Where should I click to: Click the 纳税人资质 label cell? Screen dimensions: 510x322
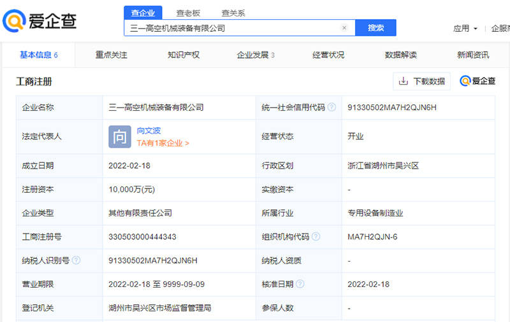(x=299, y=261)
